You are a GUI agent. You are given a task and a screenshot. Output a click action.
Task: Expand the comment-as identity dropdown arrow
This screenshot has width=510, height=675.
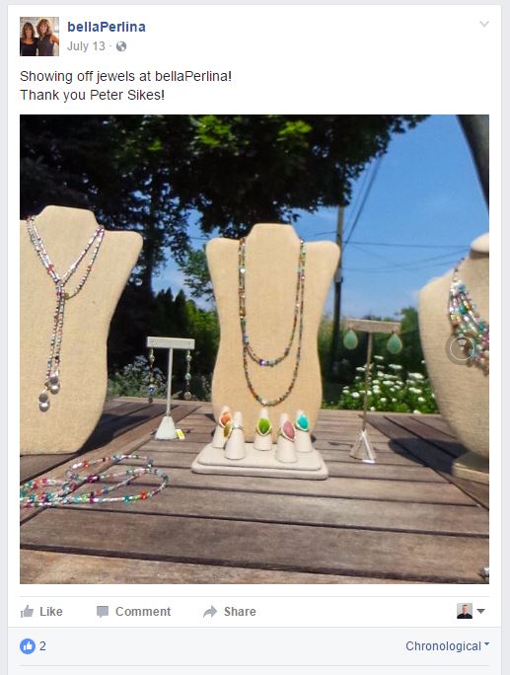click(481, 611)
